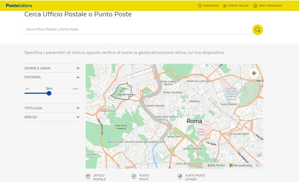Click the Via Gallia map label
This screenshot has width=299, height=182.
coord(211,144)
